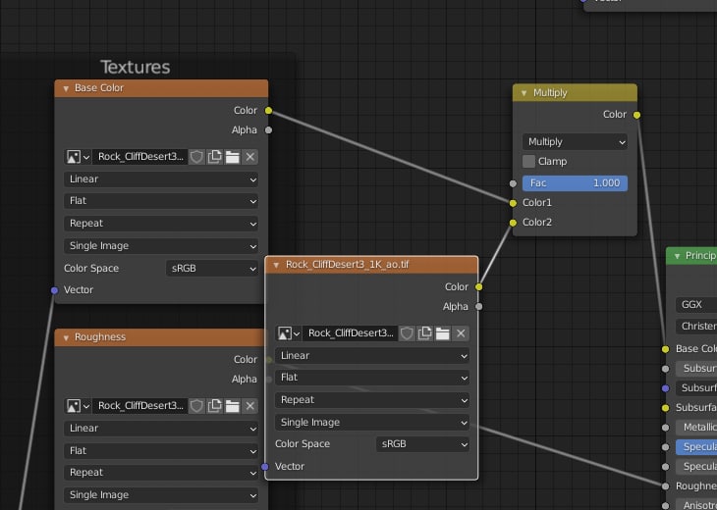Viewport: 717px width, 510px height.
Task: Collapse the Principled BSDF node
Action: coord(677,256)
